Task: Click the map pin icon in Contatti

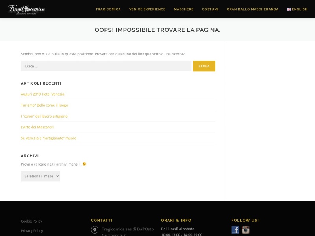Action: click(x=94, y=230)
